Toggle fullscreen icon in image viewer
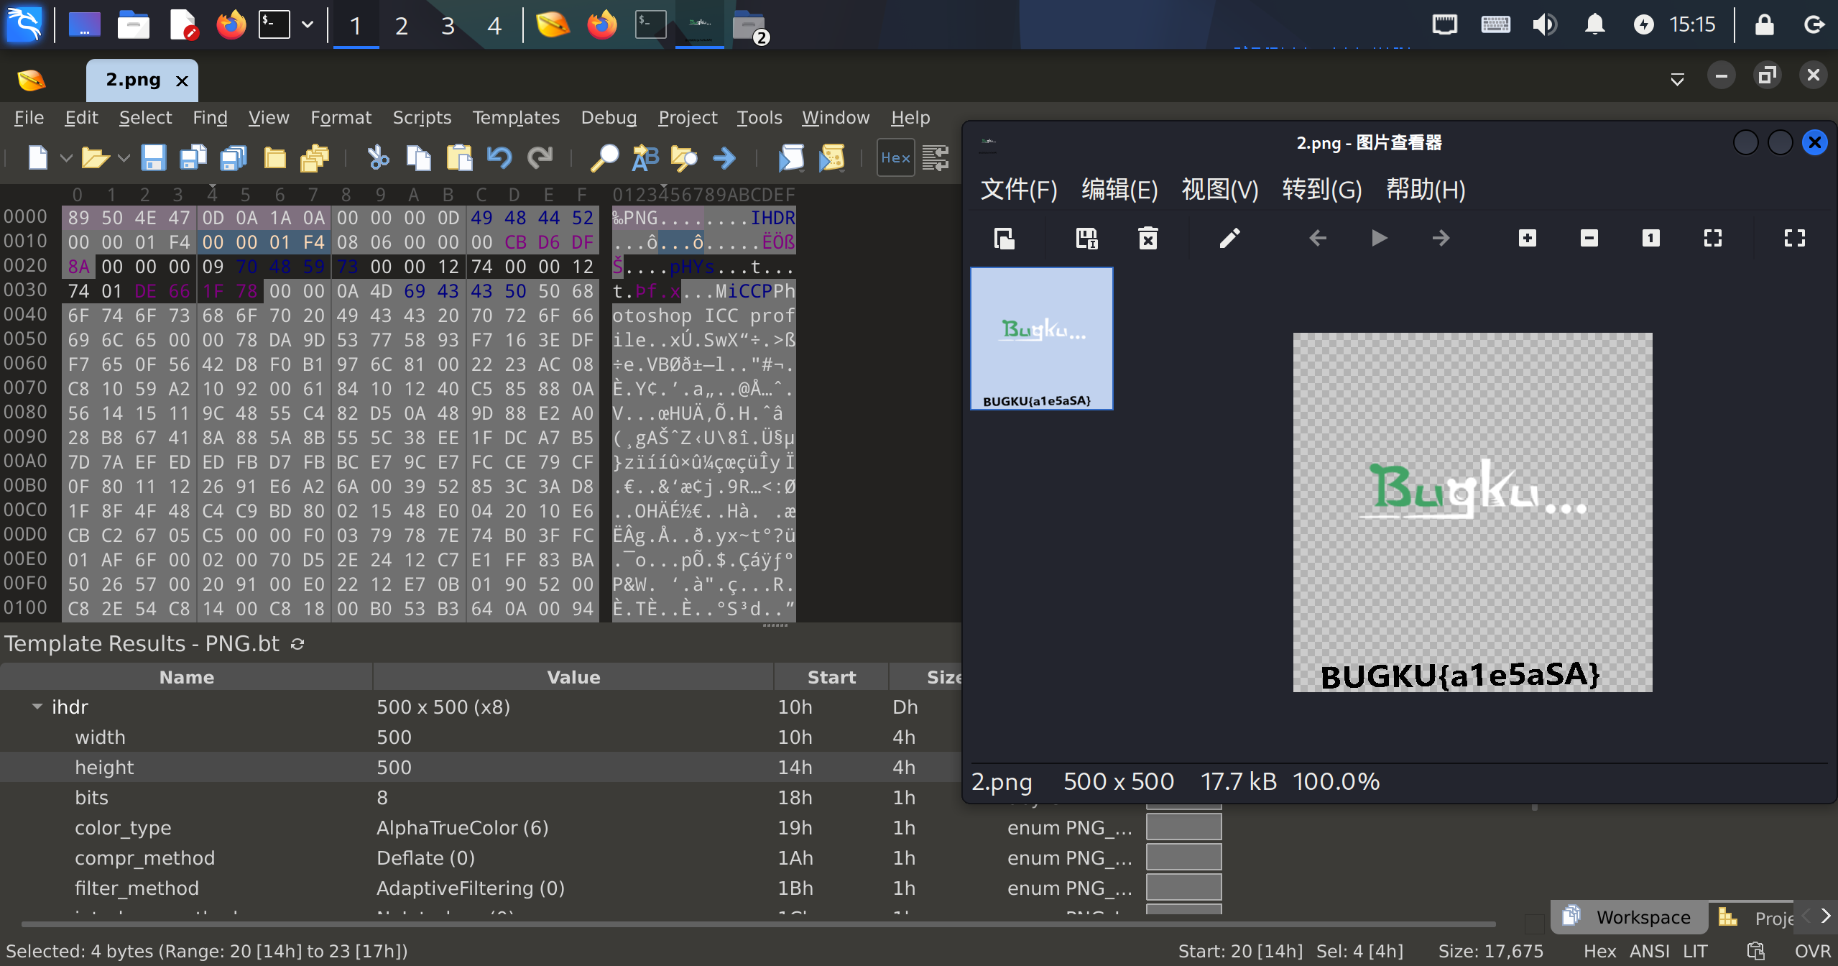The image size is (1838, 966). (1794, 238)
